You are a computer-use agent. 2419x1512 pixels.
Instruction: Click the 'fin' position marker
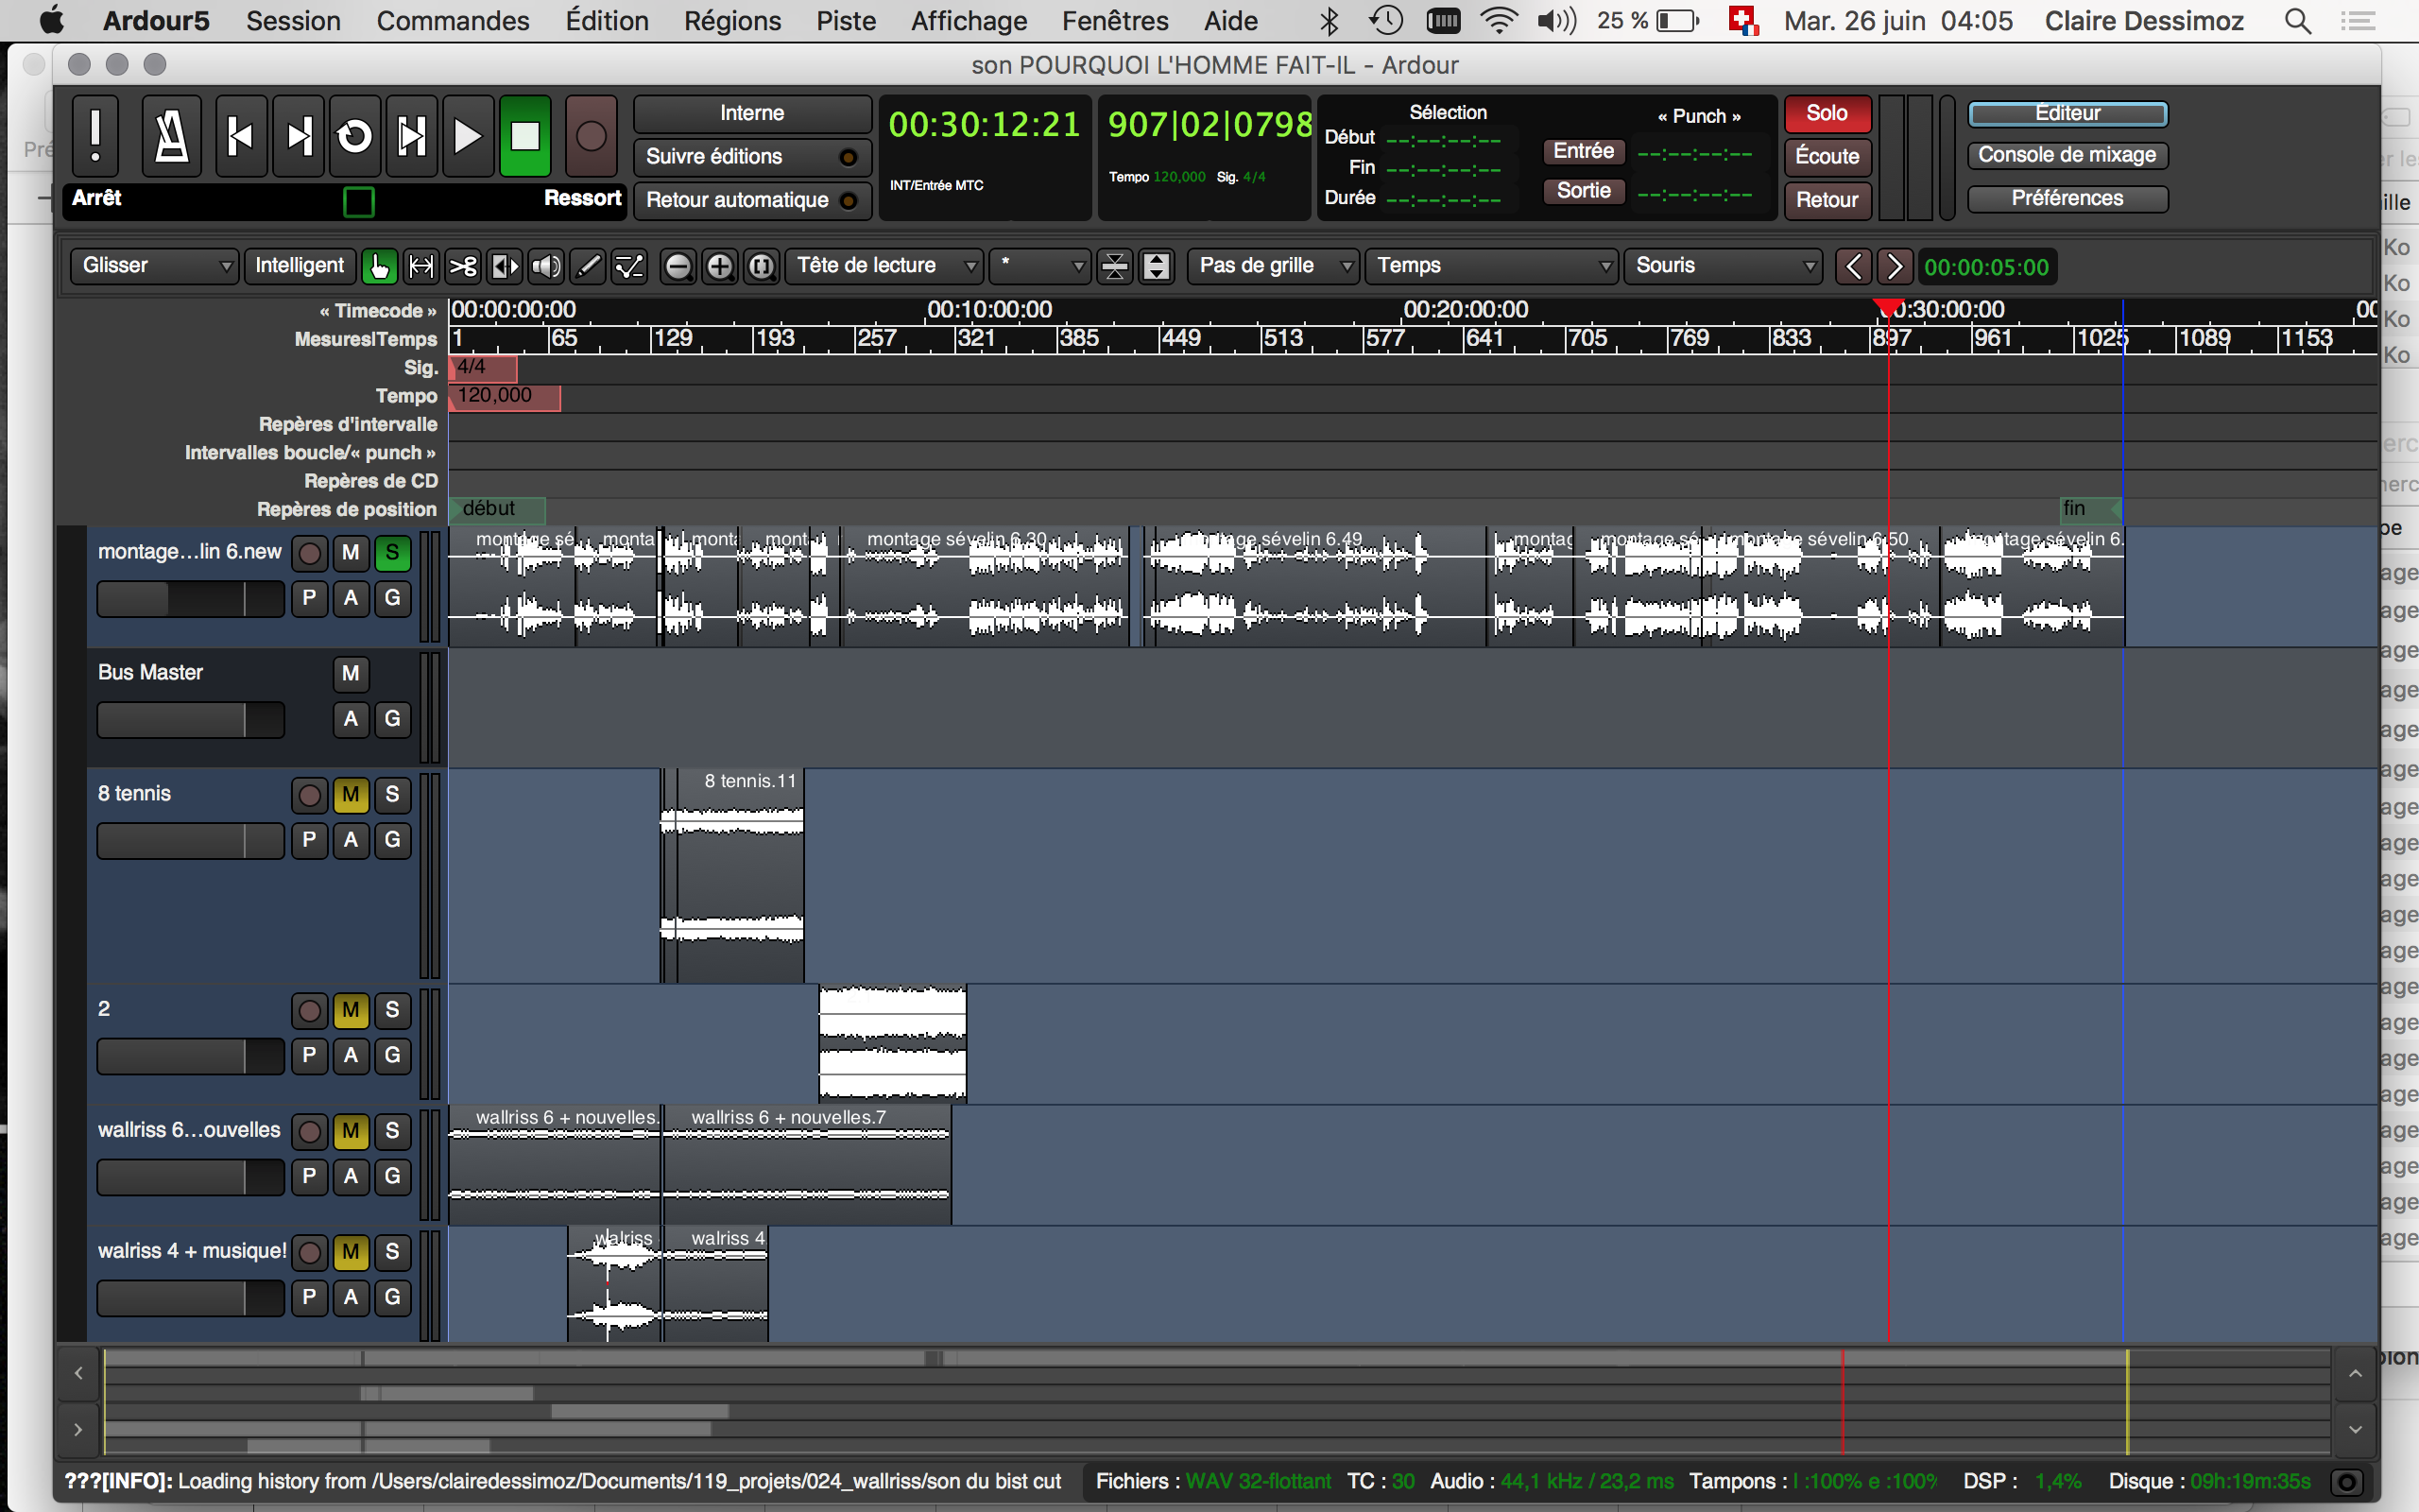(2090, 509)
